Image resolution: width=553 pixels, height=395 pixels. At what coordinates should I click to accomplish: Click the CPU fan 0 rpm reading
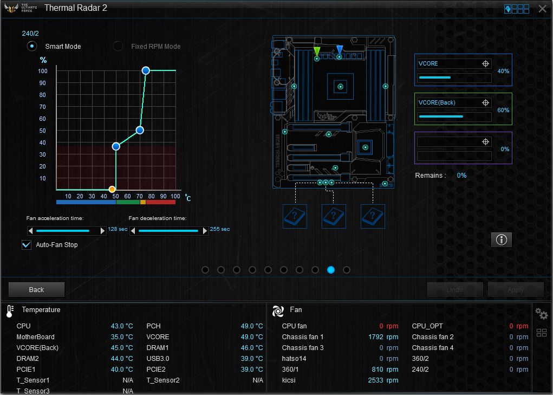tap(389, 326)
